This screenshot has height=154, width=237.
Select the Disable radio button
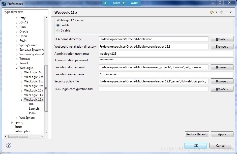tap(58, 30)
